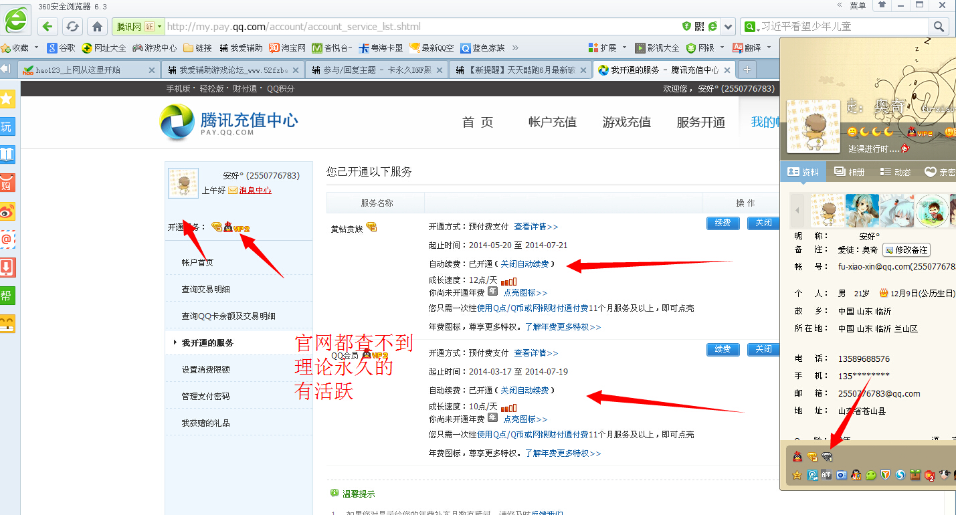This screenshot has width=956, height=515.
Task: Click 关闭自动续费 link for QQ会员
Action: pyautogui.click(x=524, y=391)
